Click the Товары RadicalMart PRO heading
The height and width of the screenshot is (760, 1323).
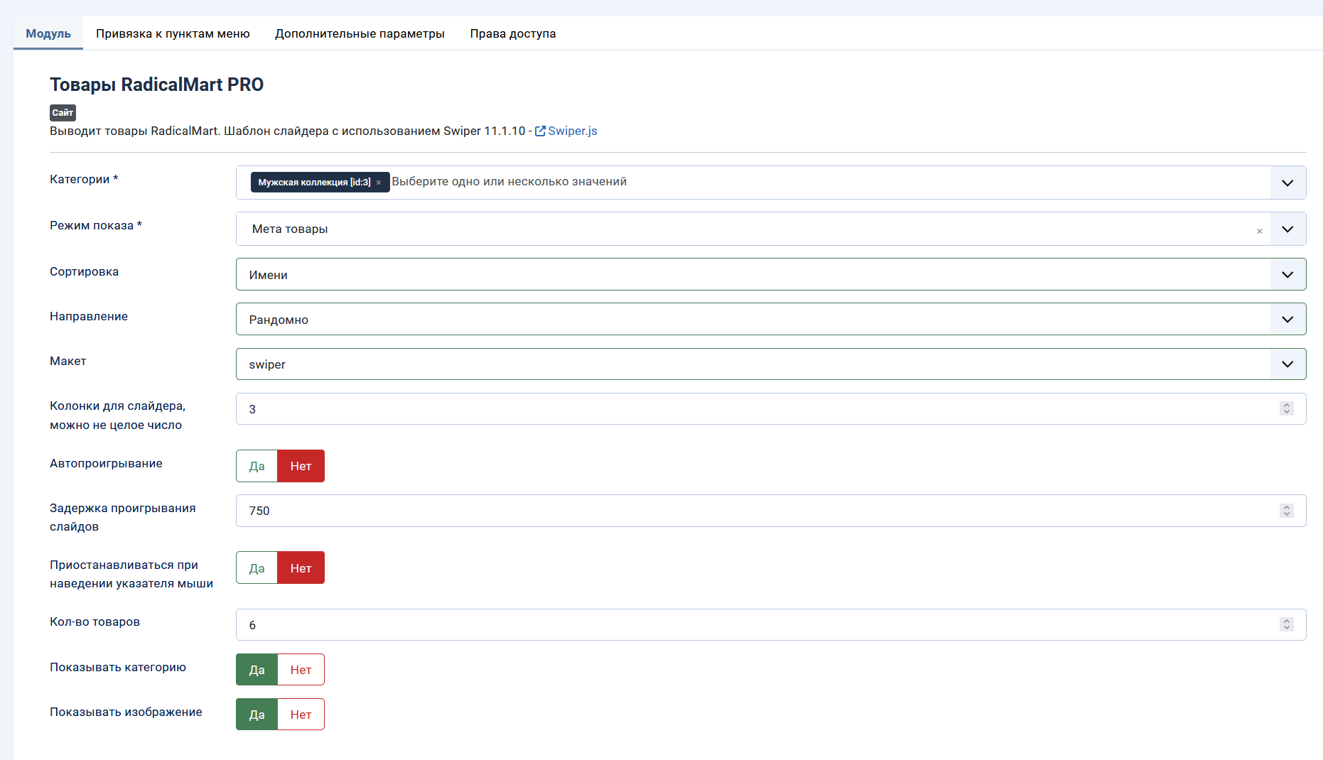tap(156, 85)
